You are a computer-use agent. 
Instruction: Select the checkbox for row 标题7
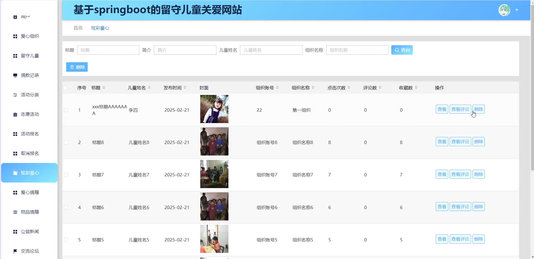(x=66, y=175)
